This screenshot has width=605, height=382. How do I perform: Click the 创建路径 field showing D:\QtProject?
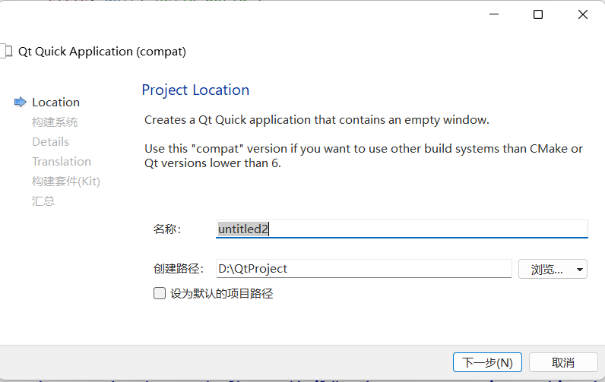point(364,269)
